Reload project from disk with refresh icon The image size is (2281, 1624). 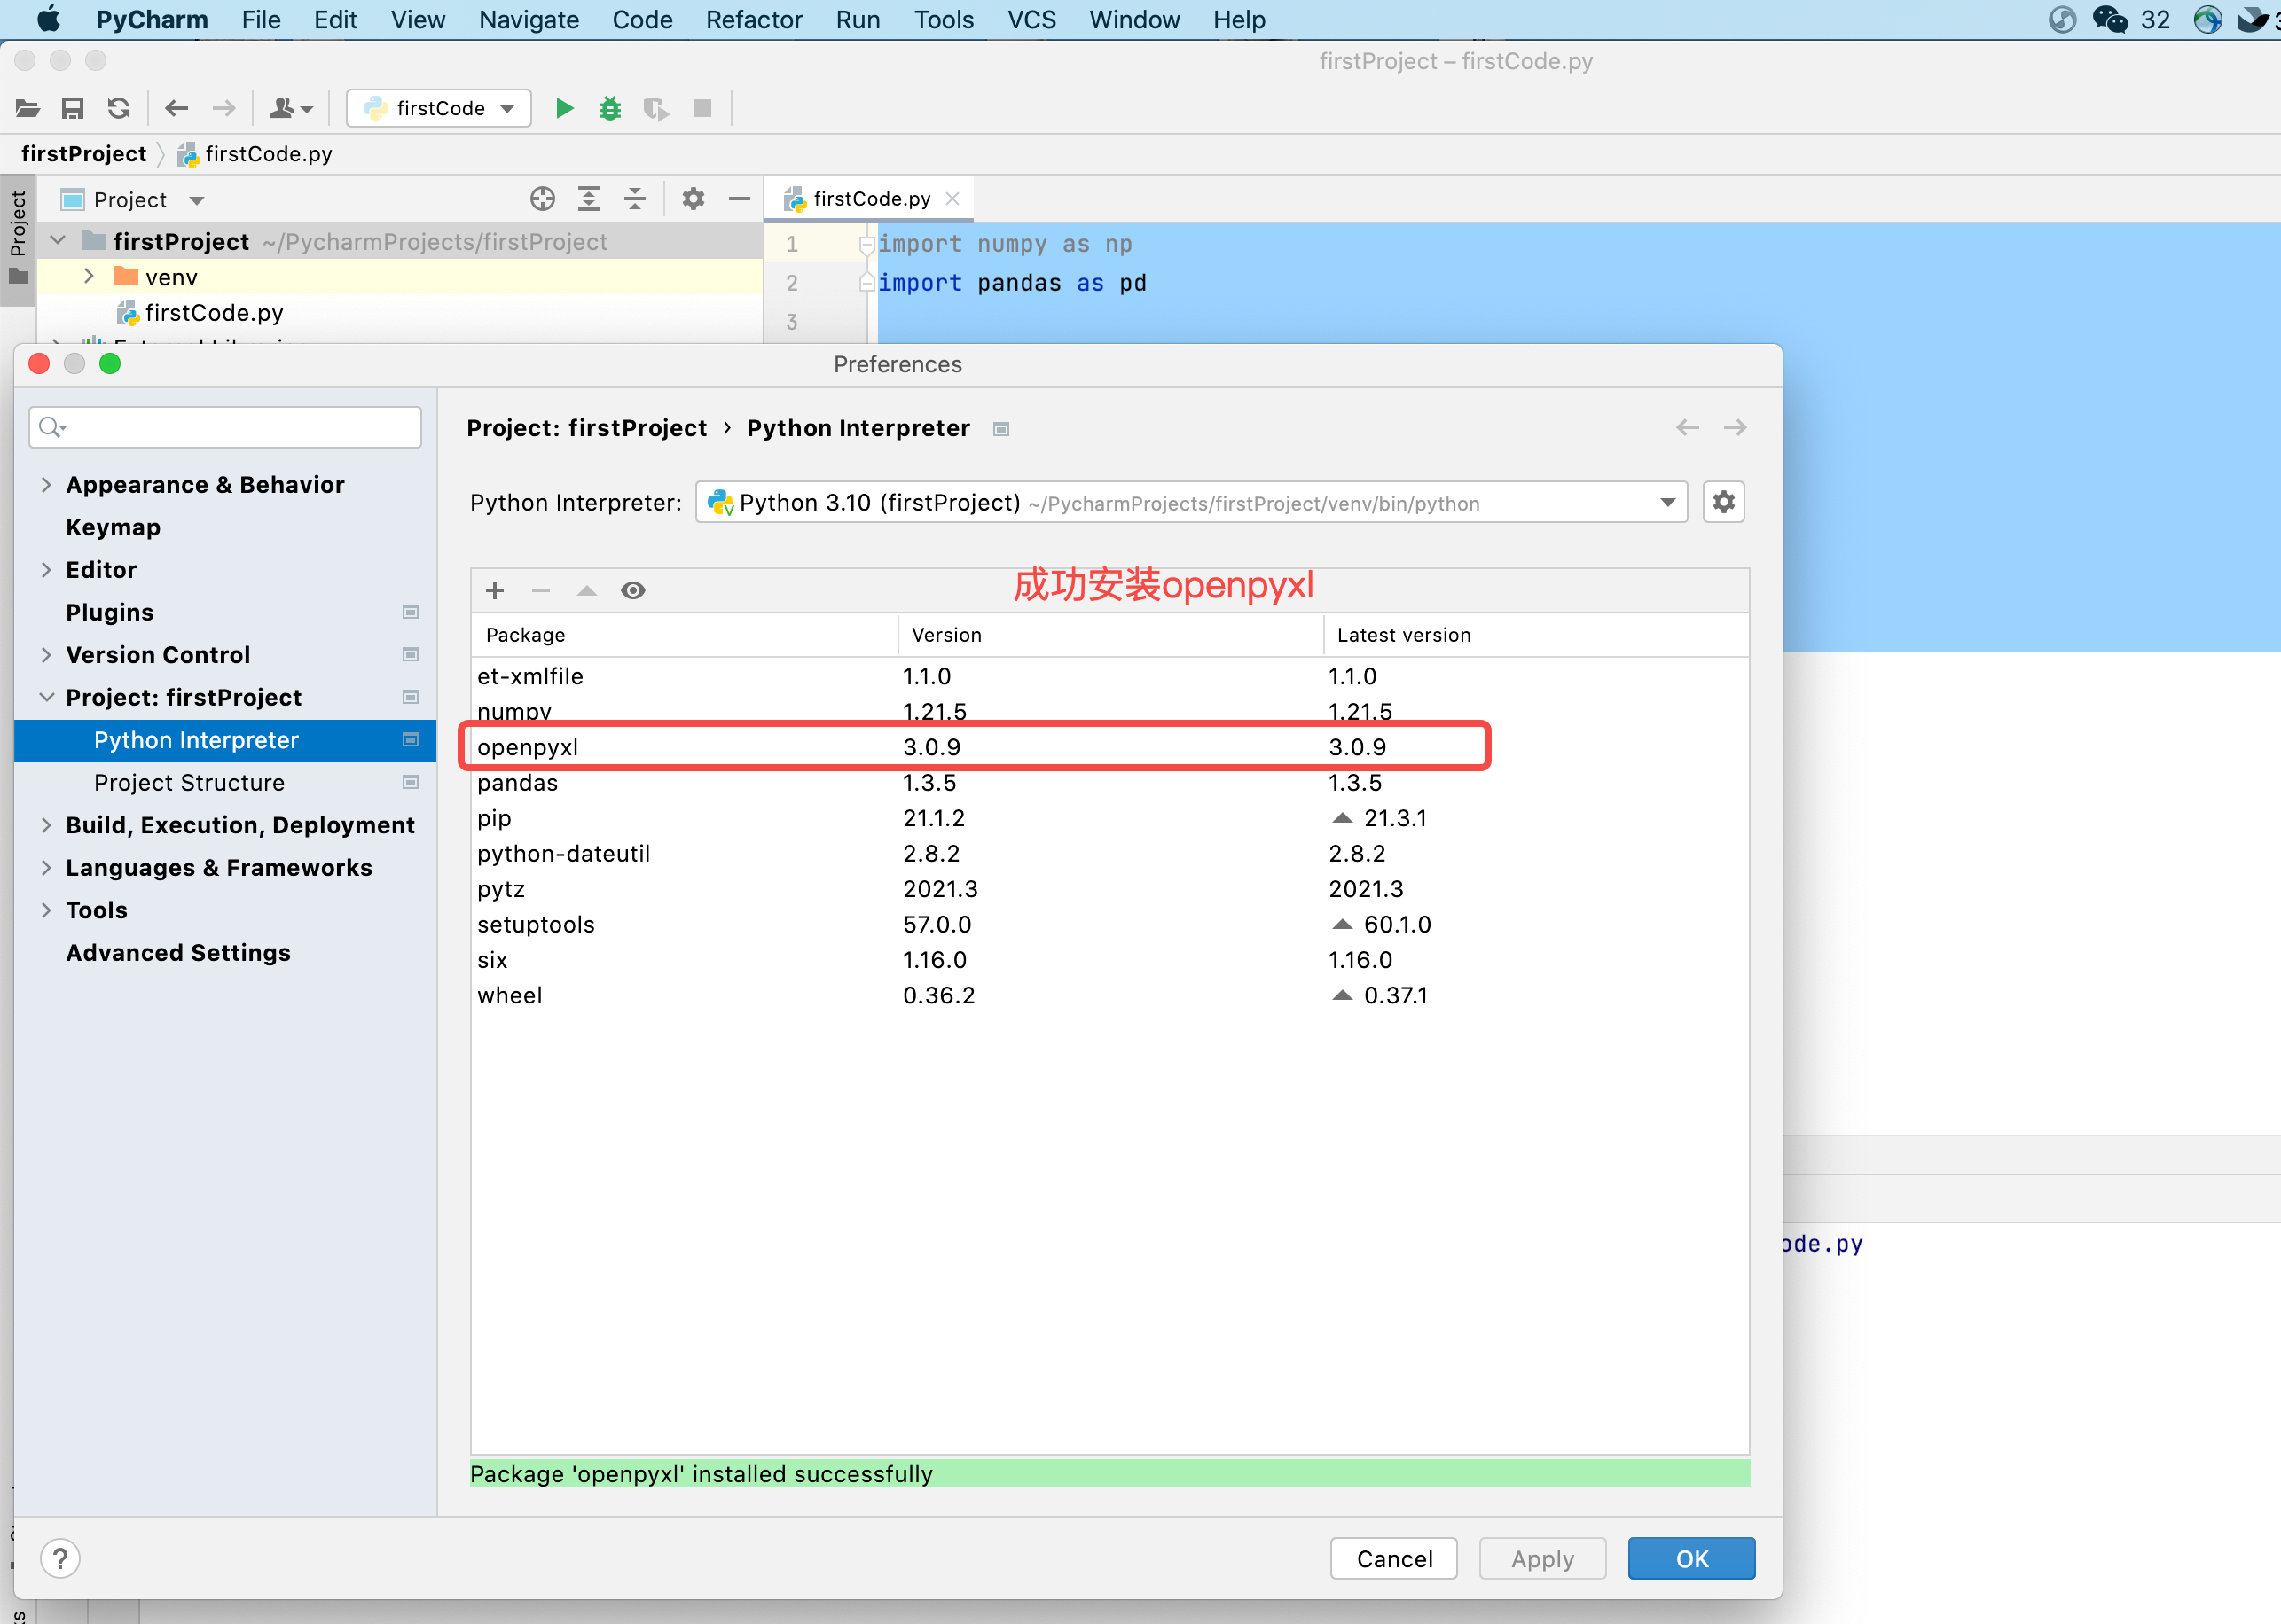point(118,108)
